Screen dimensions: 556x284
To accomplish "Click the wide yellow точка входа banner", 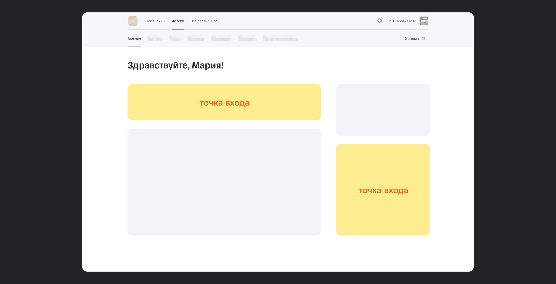I will [224, 102].
